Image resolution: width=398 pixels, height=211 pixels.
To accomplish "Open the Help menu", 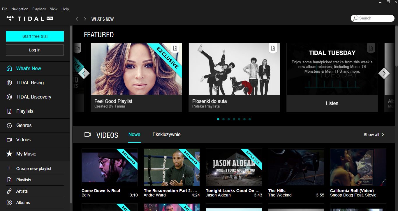I will click(65, 9).
